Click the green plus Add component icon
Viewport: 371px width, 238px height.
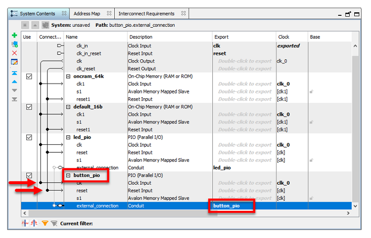click(14, 36)
